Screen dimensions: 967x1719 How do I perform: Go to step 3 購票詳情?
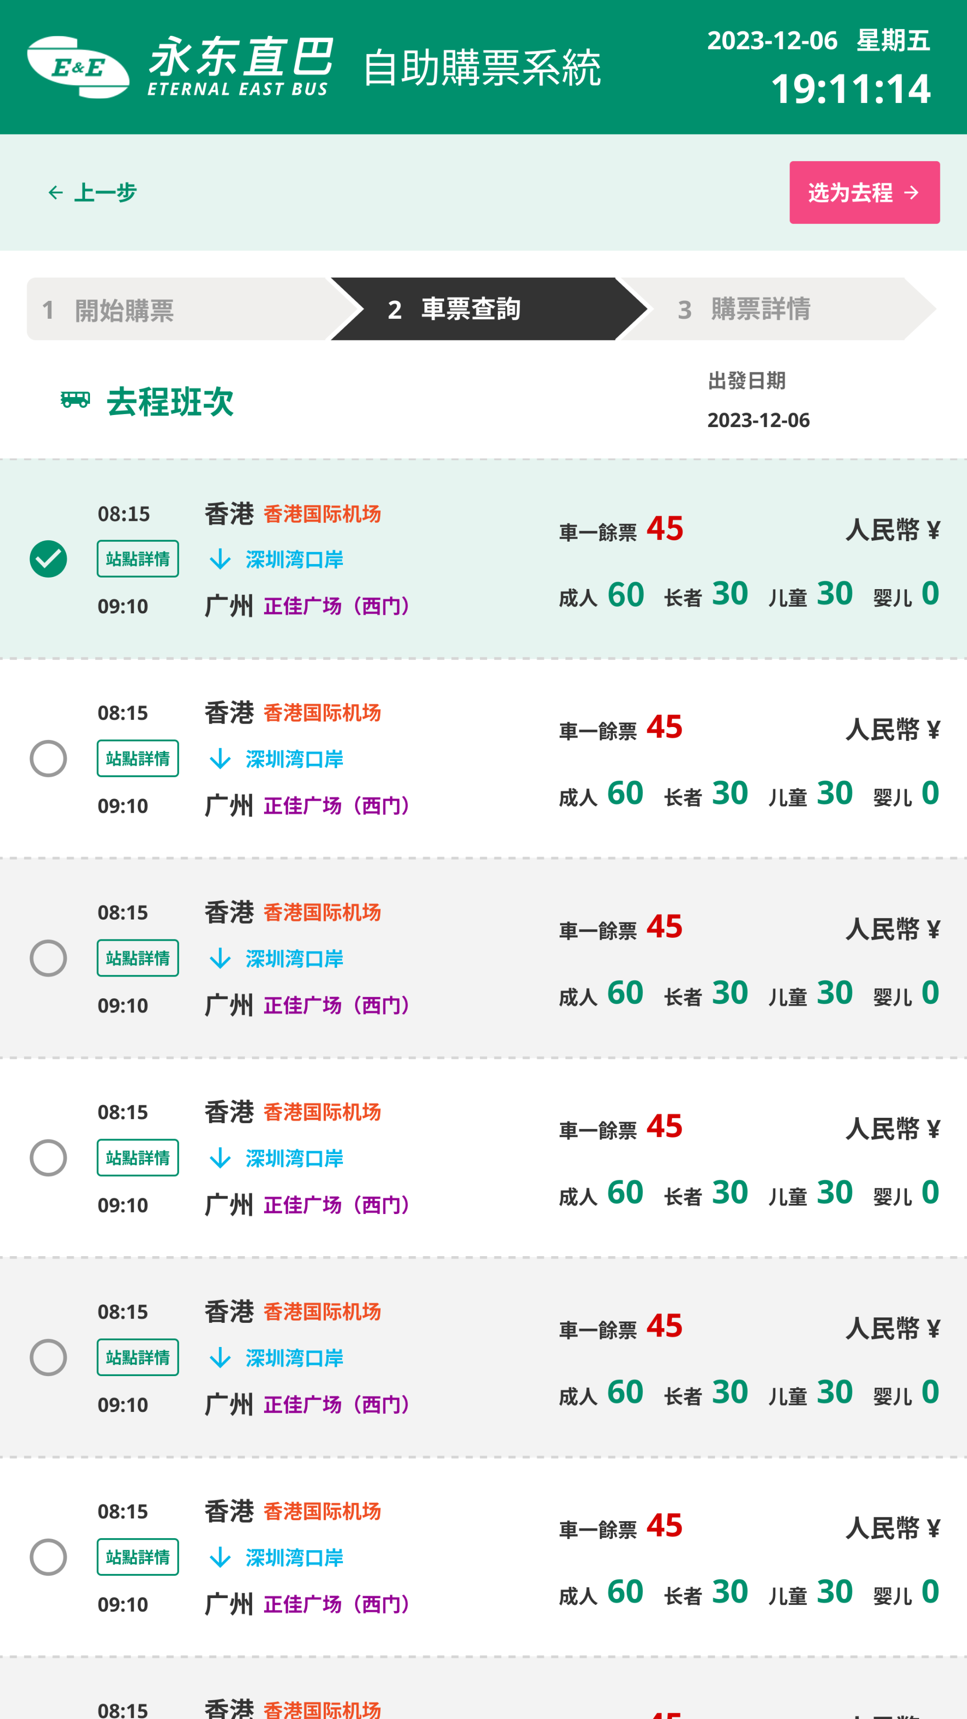(761, 310)
